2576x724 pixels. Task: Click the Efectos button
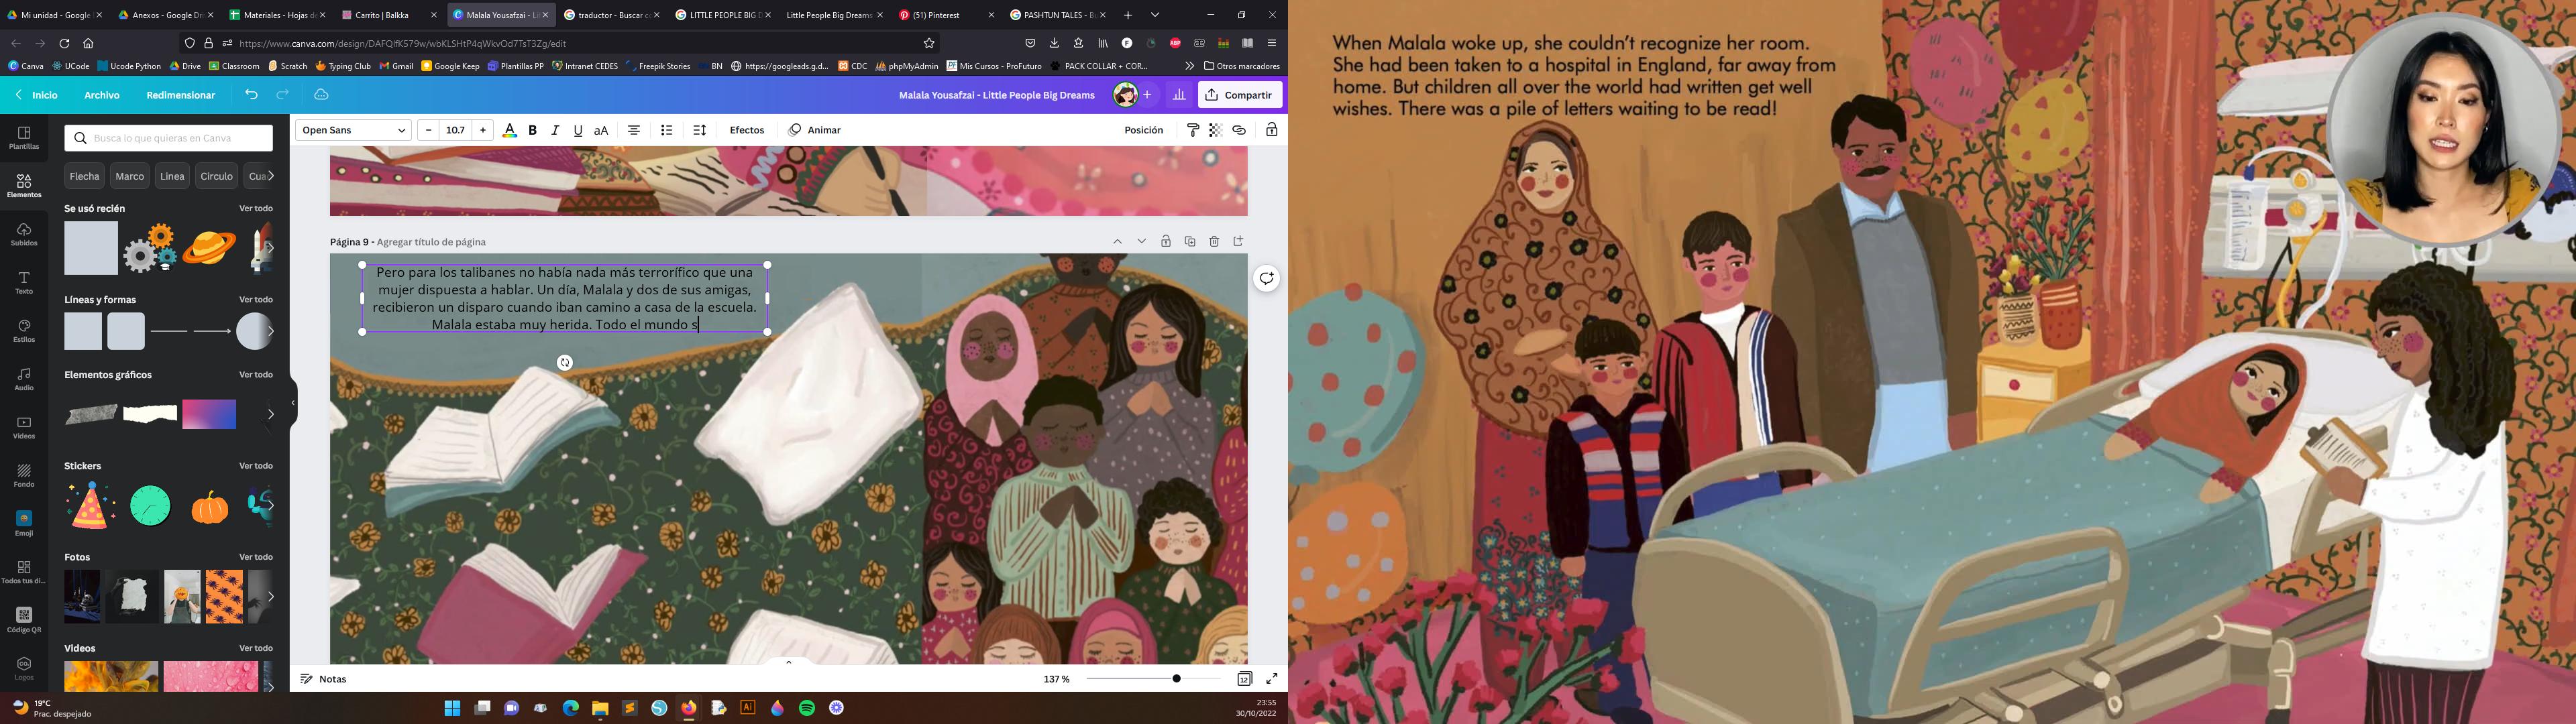747,130
